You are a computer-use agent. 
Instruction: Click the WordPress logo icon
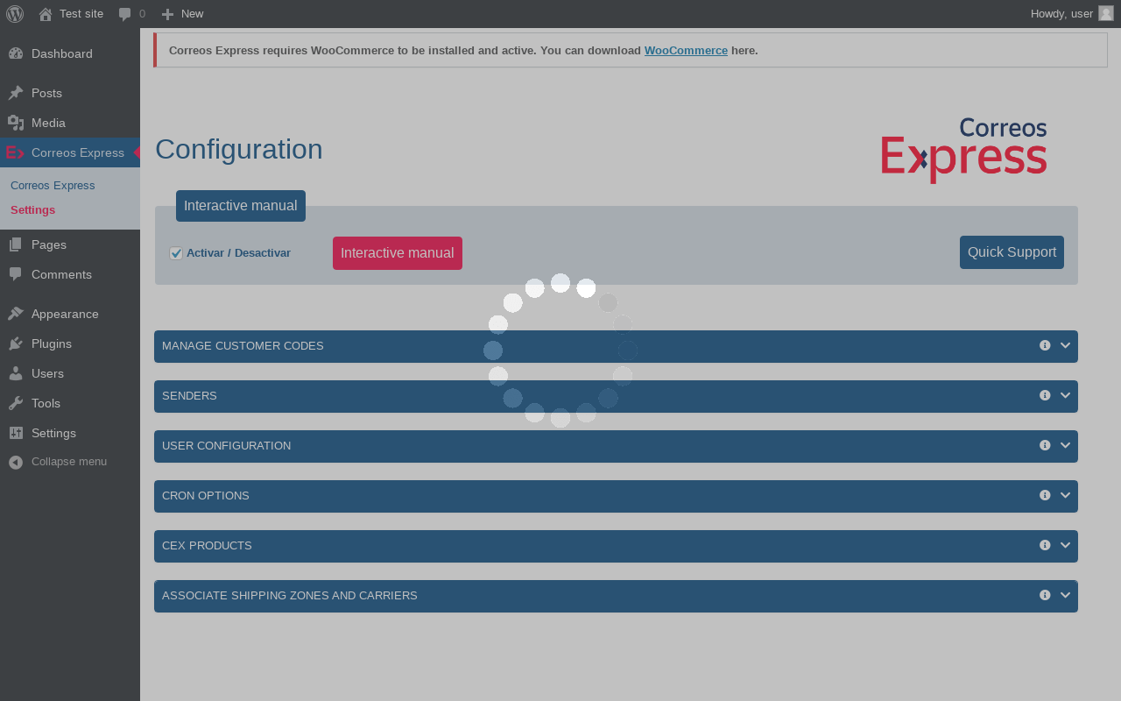click(x=15, y=14)
